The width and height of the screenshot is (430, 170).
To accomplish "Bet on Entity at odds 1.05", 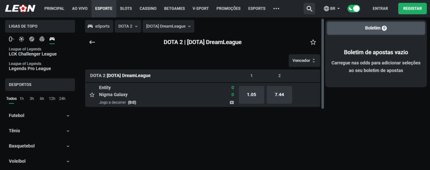I will click(x=251, y=95).
